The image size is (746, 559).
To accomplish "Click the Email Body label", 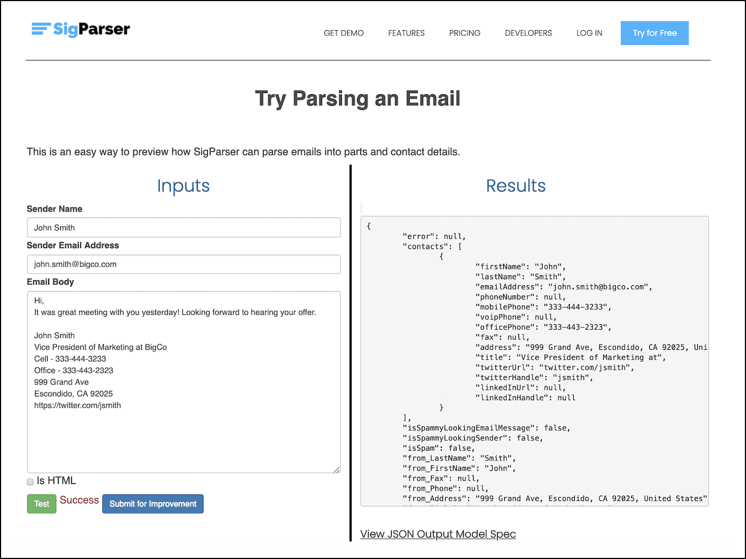I will point(50,282).
